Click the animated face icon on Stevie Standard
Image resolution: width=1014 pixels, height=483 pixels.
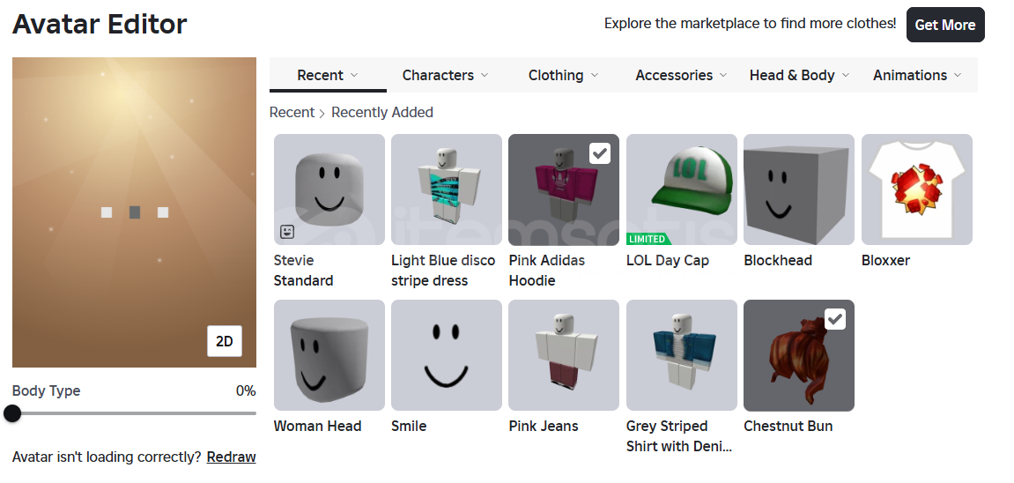(x=286, y=232)
